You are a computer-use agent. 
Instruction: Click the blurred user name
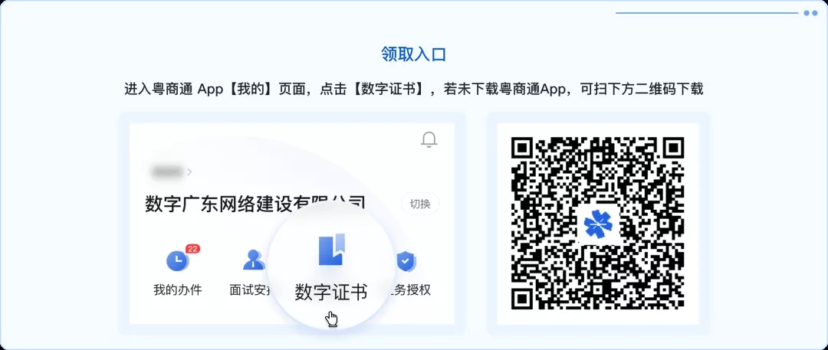[x=167, y=172]
